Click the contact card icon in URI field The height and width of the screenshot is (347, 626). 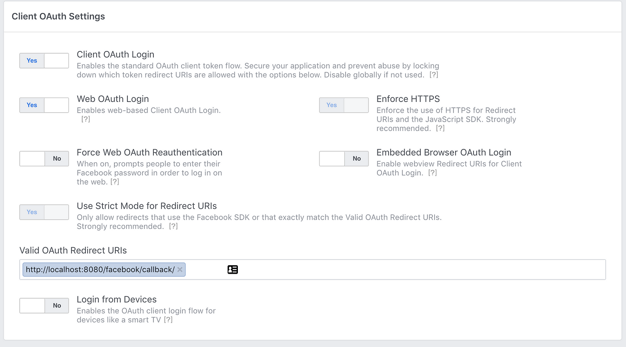point(233,270)
